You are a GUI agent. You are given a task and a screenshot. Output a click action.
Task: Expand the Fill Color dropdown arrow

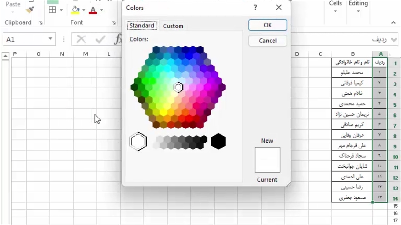pyautogui.click(x=83, y=10)
